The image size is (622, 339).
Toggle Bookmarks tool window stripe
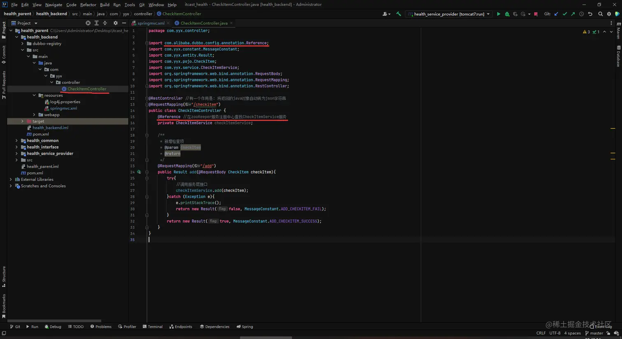tap(4, 306)
